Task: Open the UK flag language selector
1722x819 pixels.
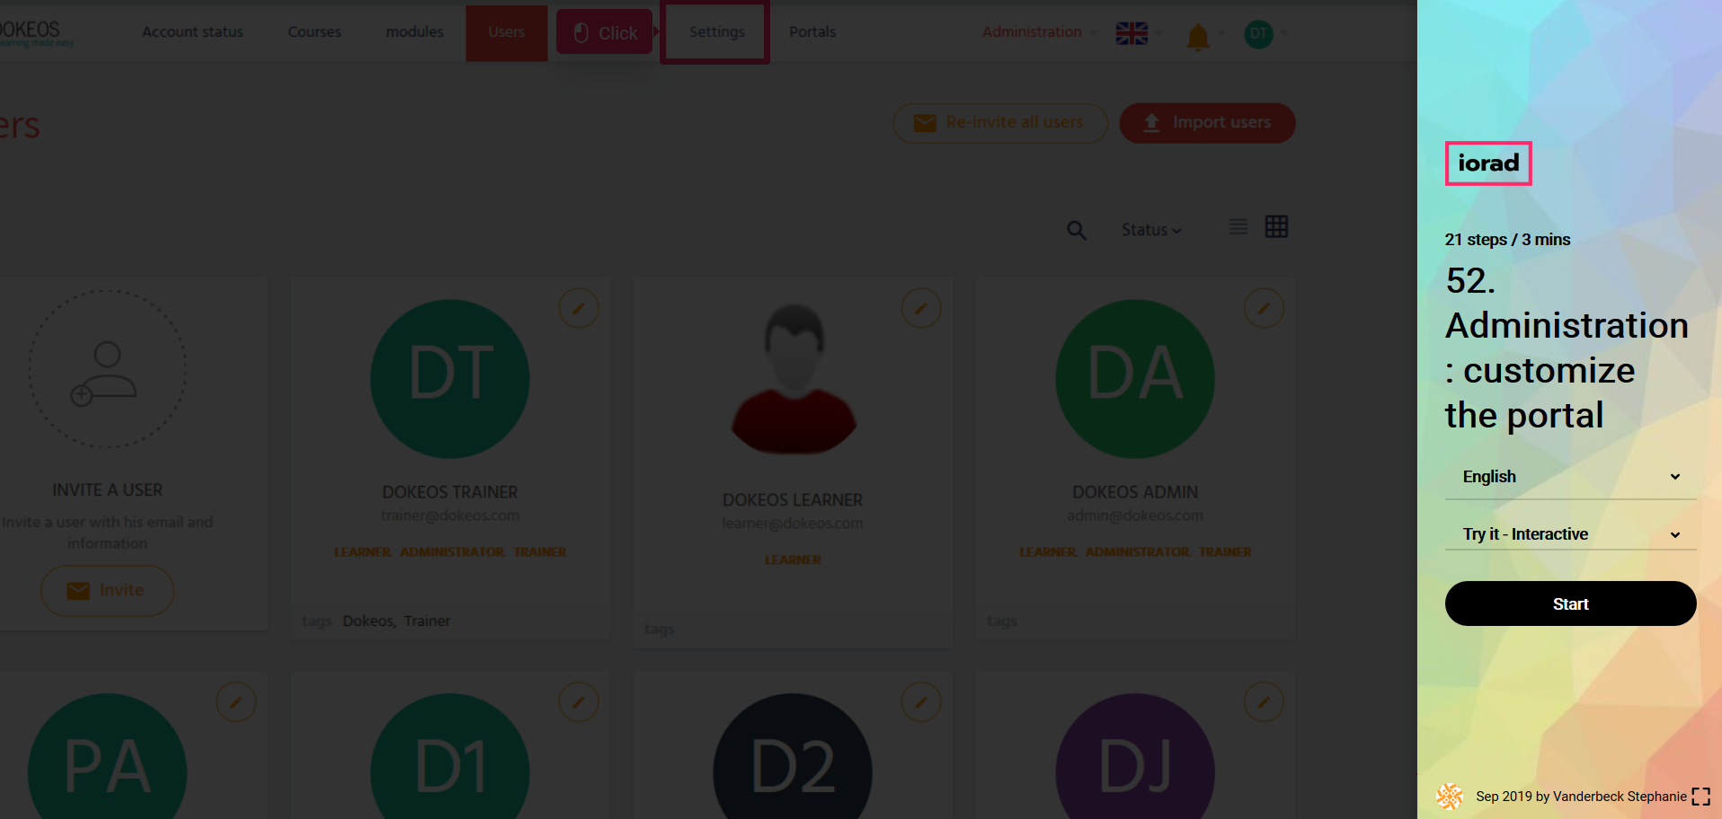Action: 1132,33
